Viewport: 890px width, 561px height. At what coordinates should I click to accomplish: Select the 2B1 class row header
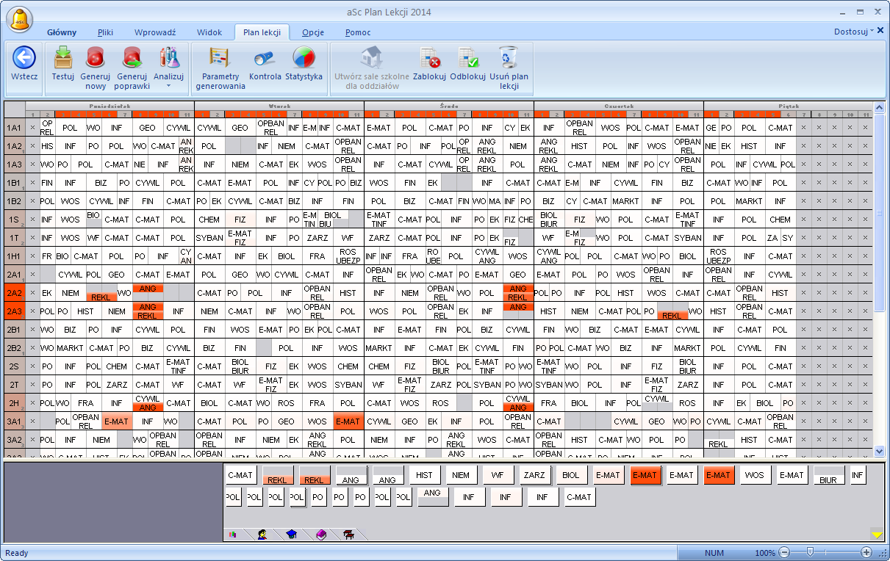(x=15, y=330)
